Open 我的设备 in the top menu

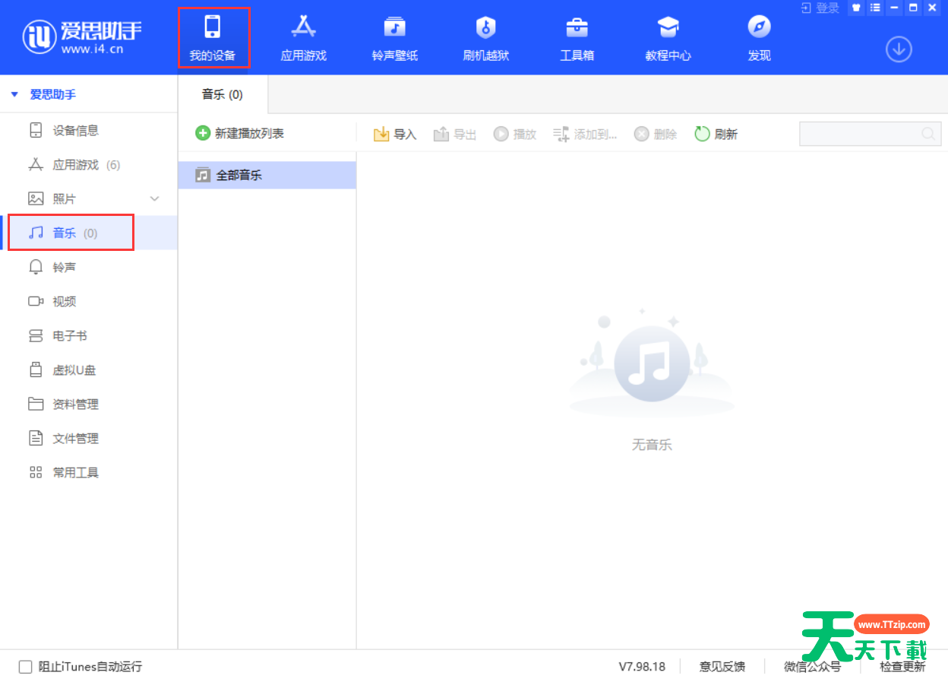click(213, 36)
